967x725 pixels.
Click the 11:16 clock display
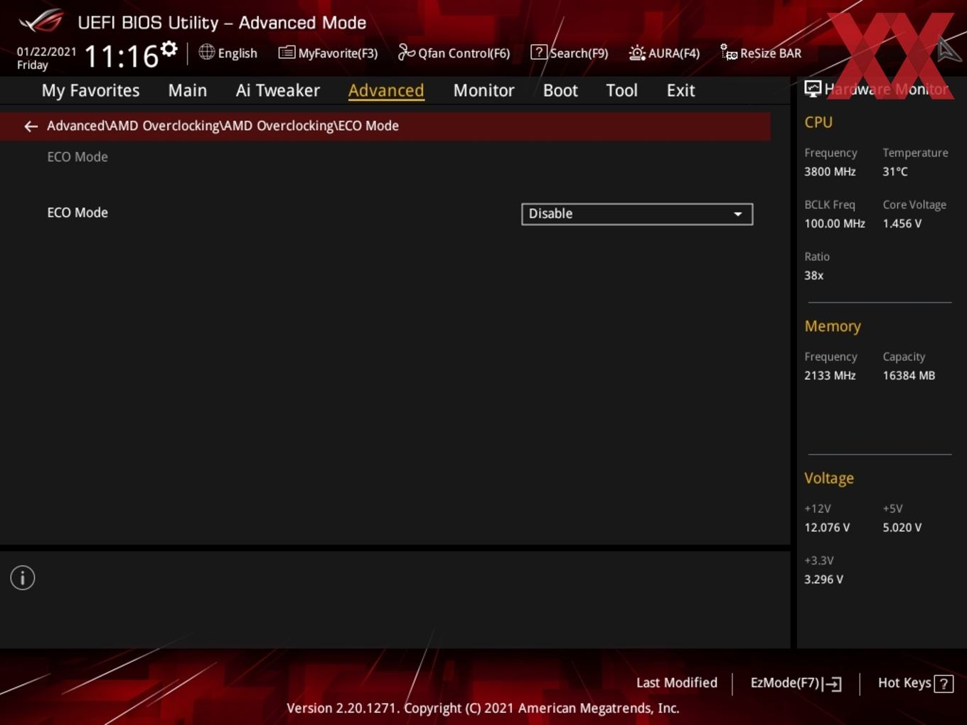[x=122, y=56]
